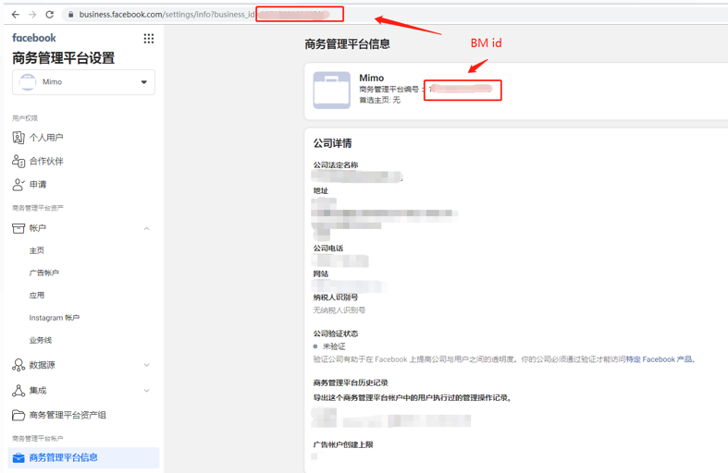Open 申请 in the sidebar
This screenshot has width=728, height=473.
point(38,185)
